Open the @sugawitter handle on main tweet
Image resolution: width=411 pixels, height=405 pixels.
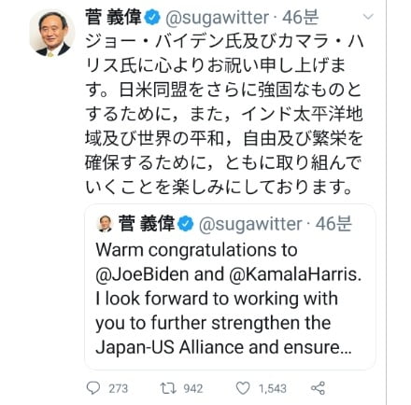[217, 18]
